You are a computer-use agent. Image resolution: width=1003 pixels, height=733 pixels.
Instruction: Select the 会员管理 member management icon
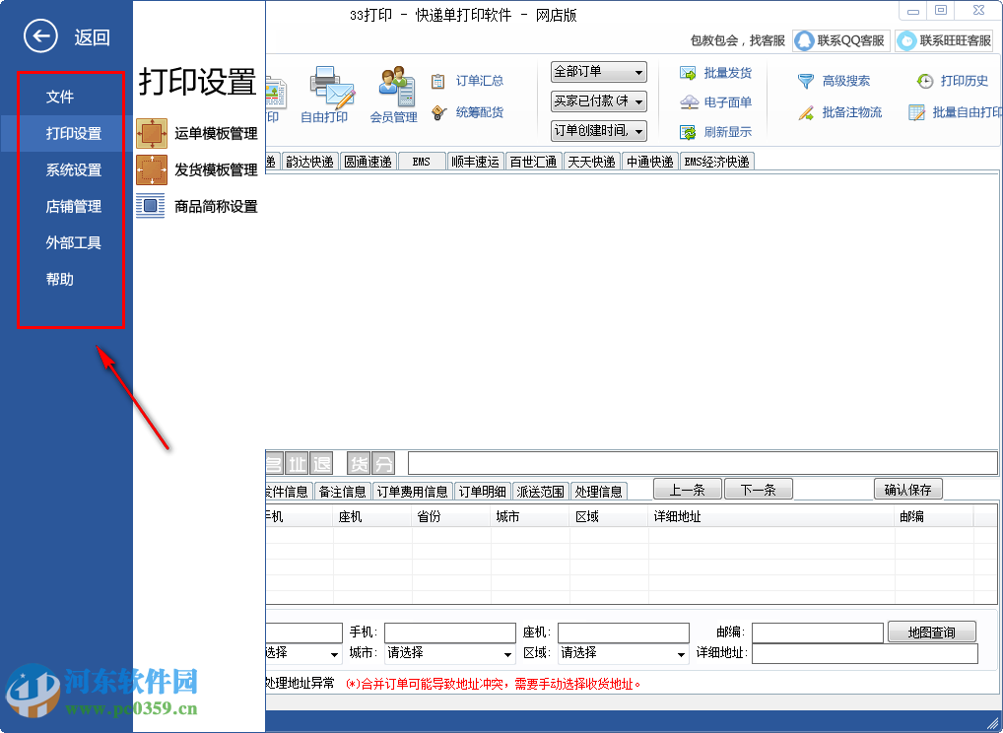[395, 92]
